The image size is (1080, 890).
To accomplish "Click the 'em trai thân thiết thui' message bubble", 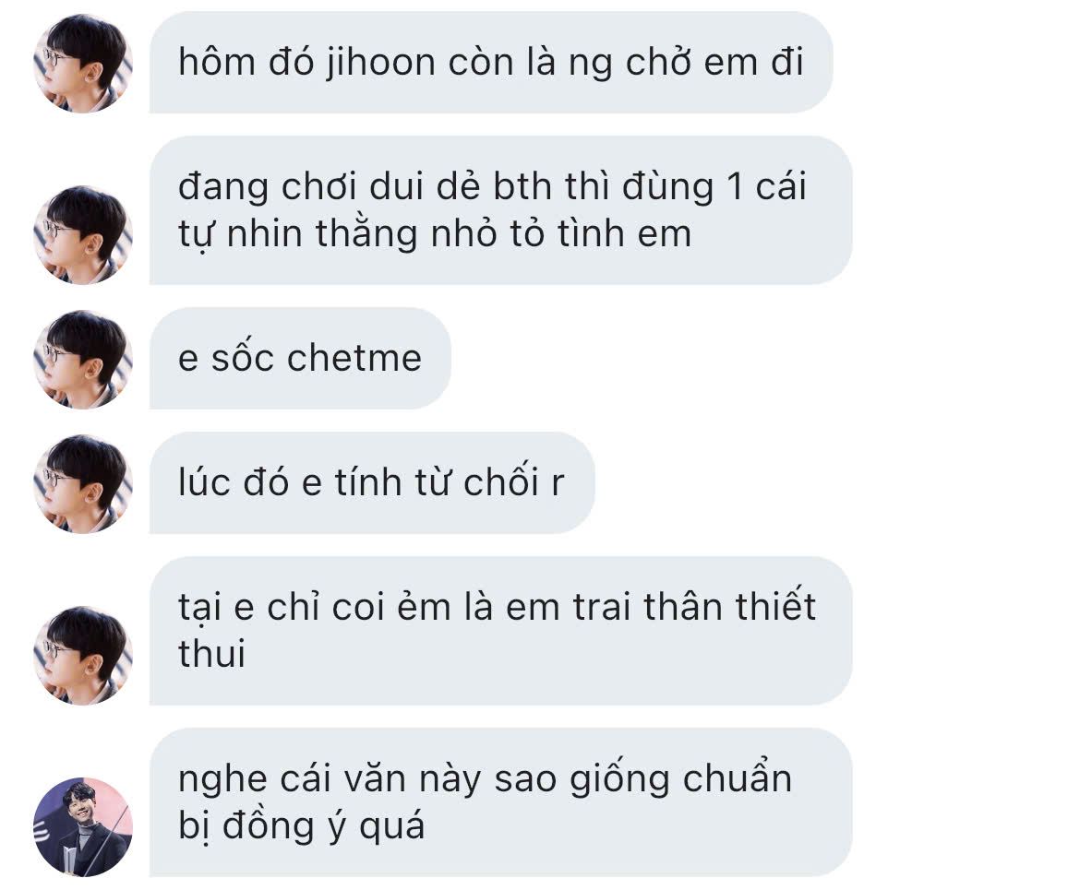I will tap(500, 631).
